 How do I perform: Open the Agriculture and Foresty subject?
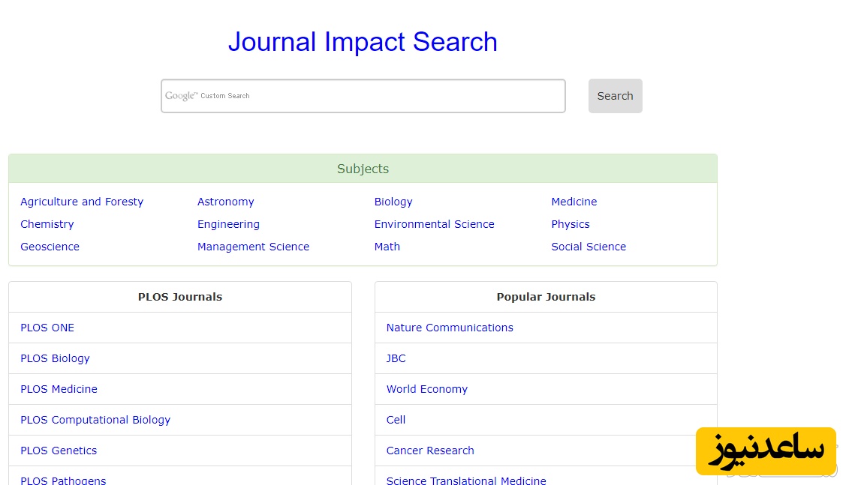tap(82, 202)
